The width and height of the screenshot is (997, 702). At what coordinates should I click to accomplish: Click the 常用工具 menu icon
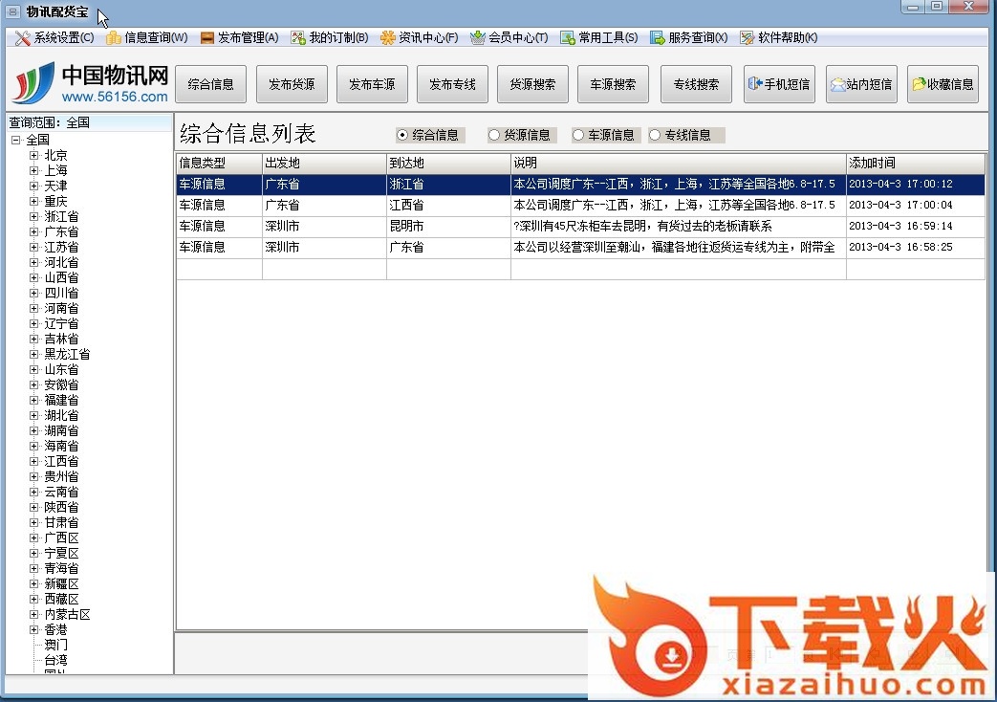point(568,38)
